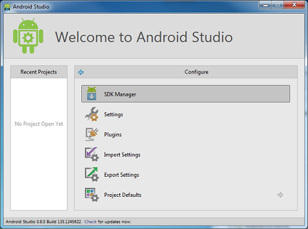Viewport: 308px width, 229px height.
Task: Click the build version status text
Action: click(x=43, y=222)
